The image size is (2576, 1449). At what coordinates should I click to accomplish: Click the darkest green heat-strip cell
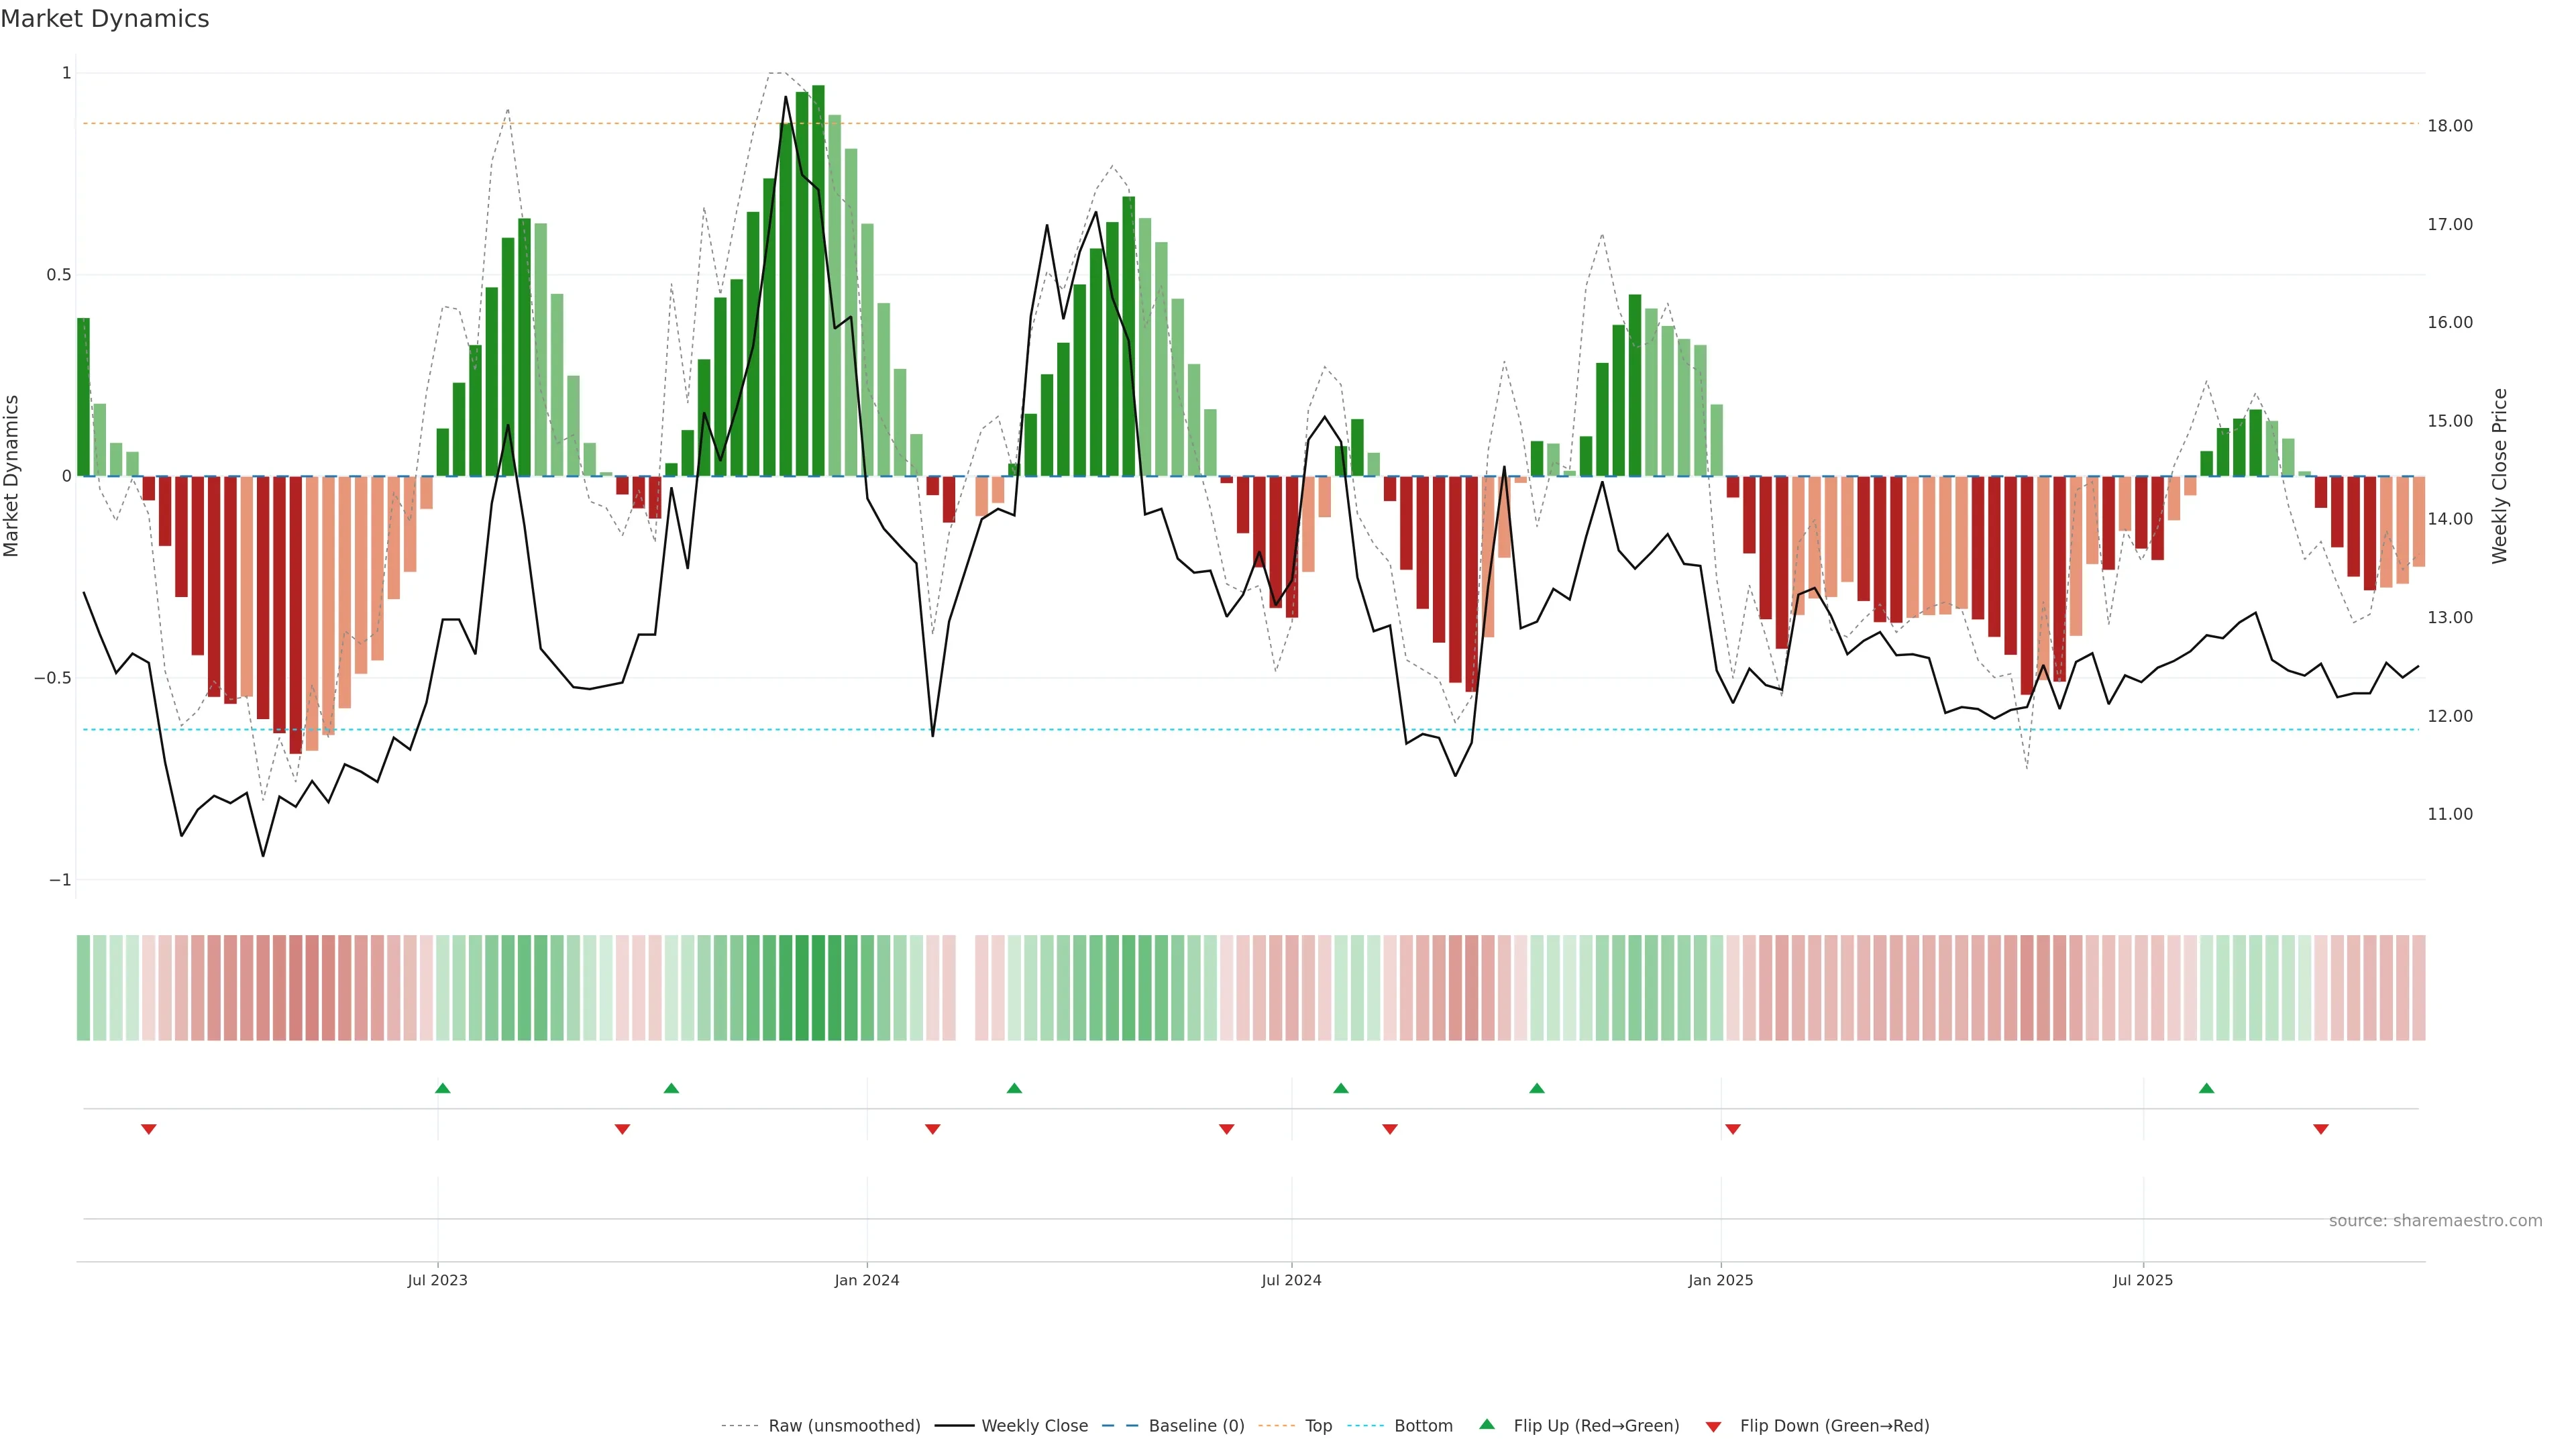tap(818, 987)
